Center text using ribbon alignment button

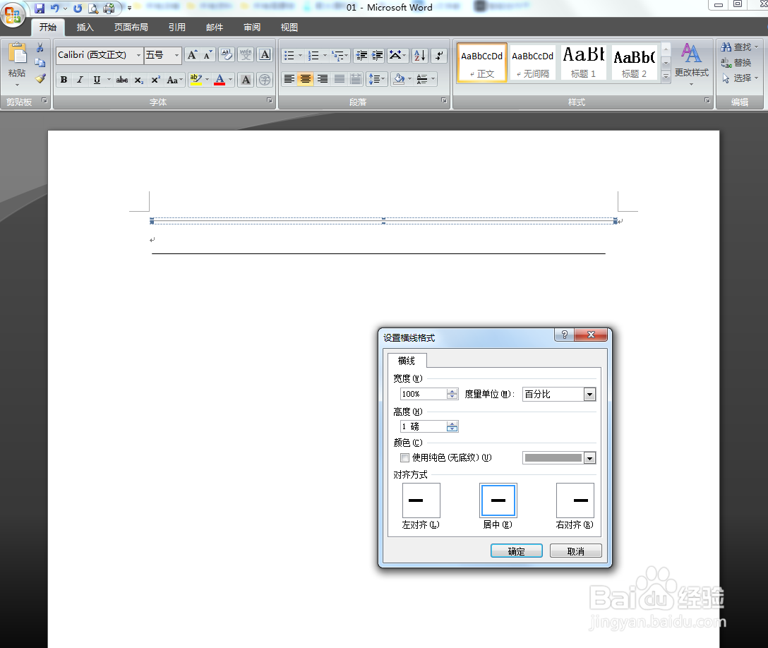click(306, 79)
